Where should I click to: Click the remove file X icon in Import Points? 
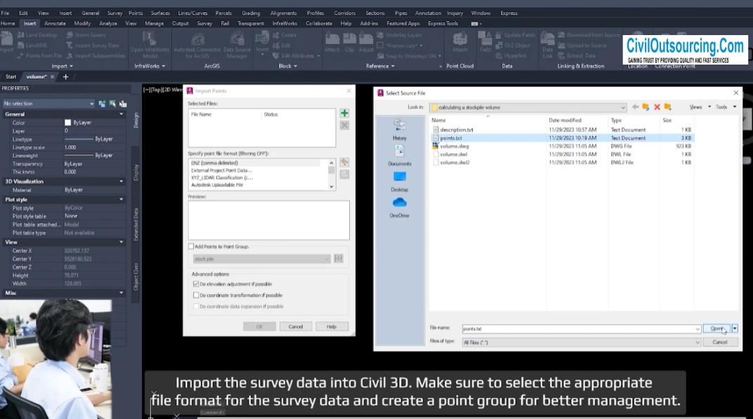click(x=344, y=125)
